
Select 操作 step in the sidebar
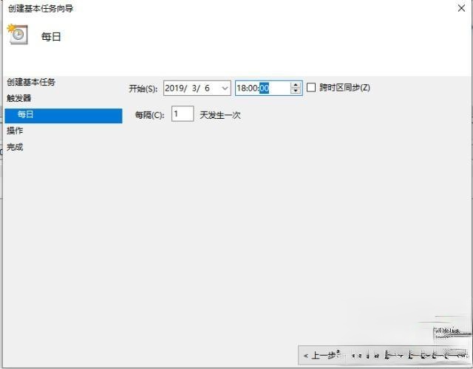[15, 131]
